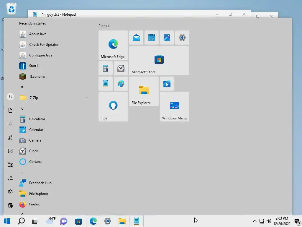Open Feedback Hub from the app list
Viewport: 302px width, 227px height.
[54, 183]
